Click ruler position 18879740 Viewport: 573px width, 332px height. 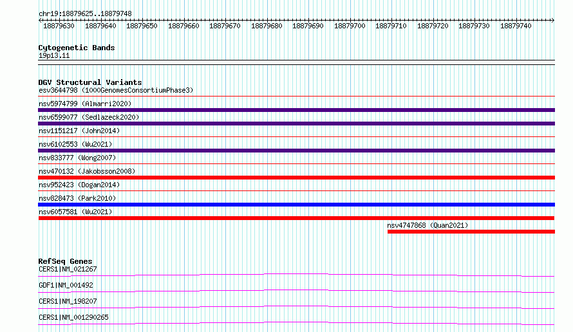(515, 26)
